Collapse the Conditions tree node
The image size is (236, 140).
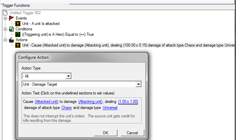coord(5,29)
